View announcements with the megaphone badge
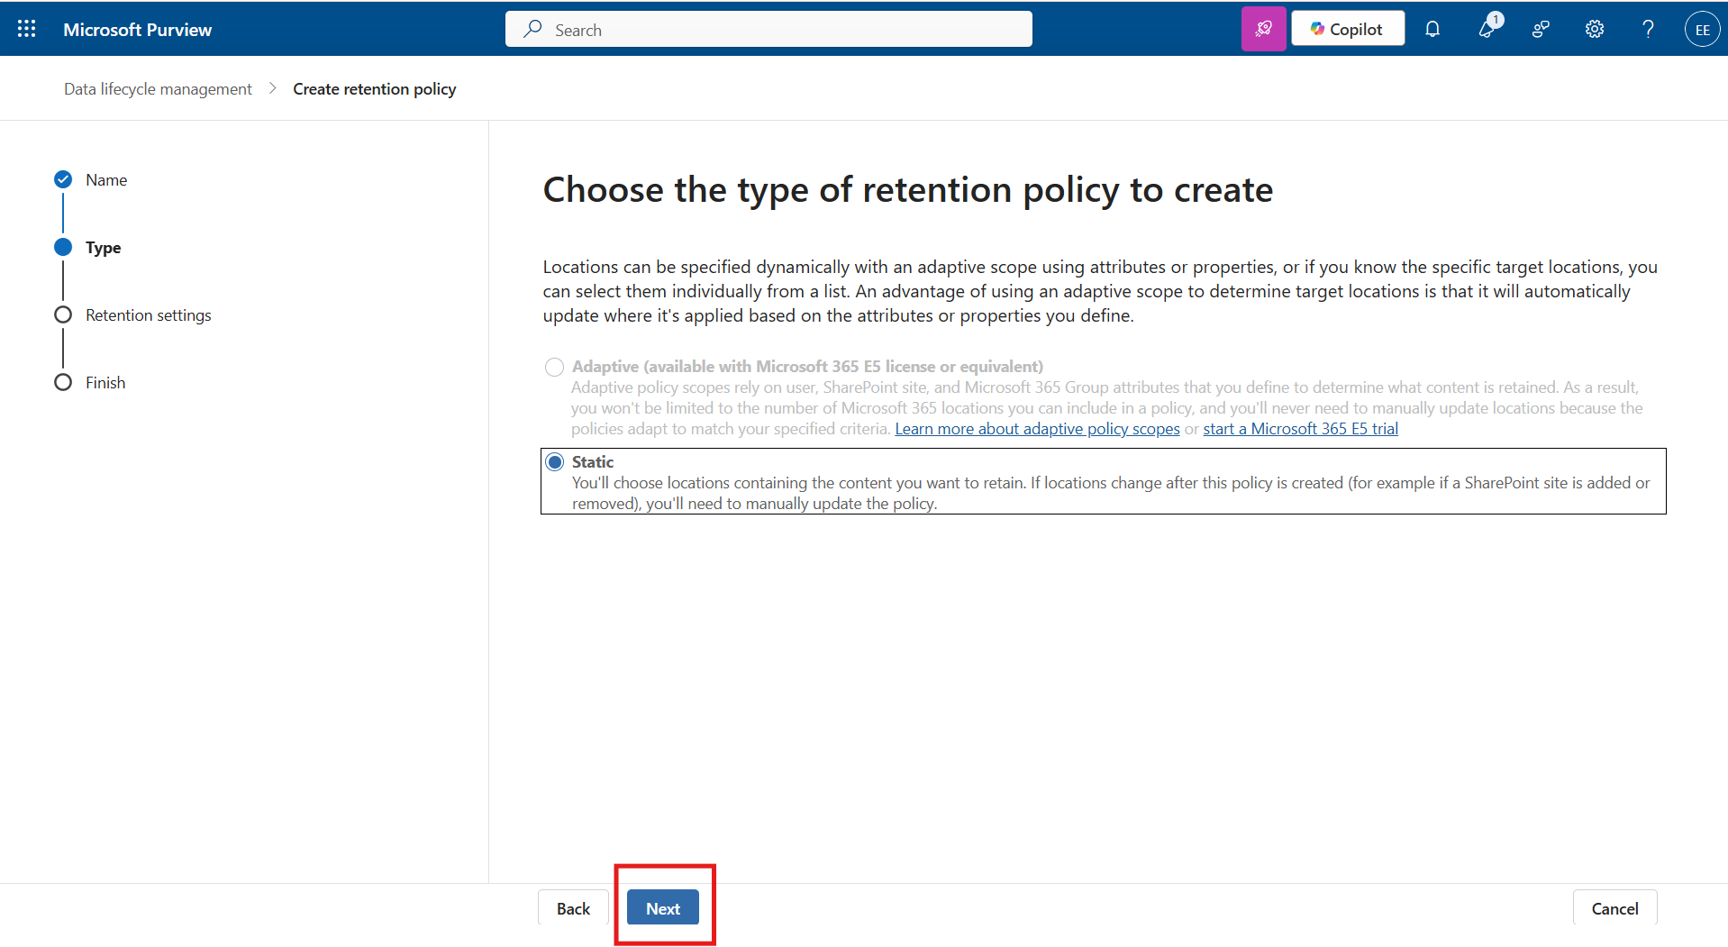1728x947 pixels. click(1487, 29)
